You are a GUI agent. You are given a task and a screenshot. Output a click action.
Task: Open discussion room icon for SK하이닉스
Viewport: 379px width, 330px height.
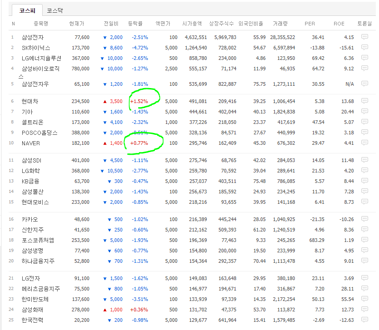pyautogui.click(x=364, y=47)
